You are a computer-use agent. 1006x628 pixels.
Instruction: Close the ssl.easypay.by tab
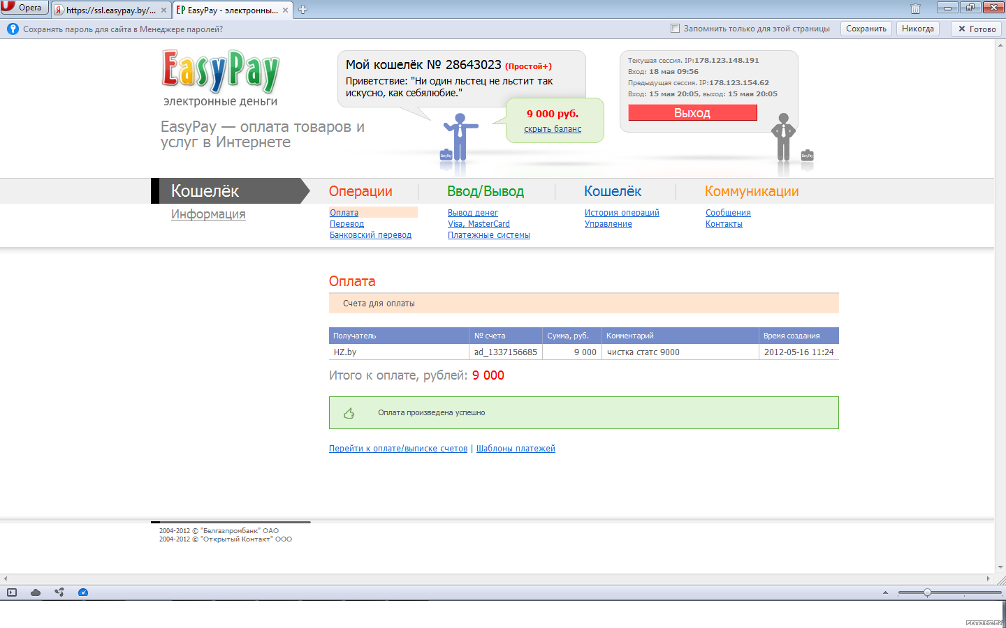pos(163,10)
